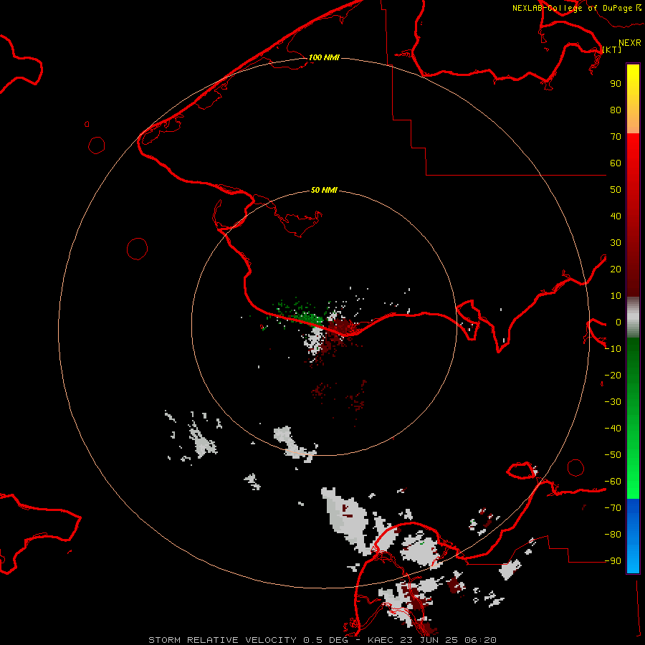Select the 100 NMI range ring label
The height and width of the screenshot is (645, 645).
click(324, 57)
